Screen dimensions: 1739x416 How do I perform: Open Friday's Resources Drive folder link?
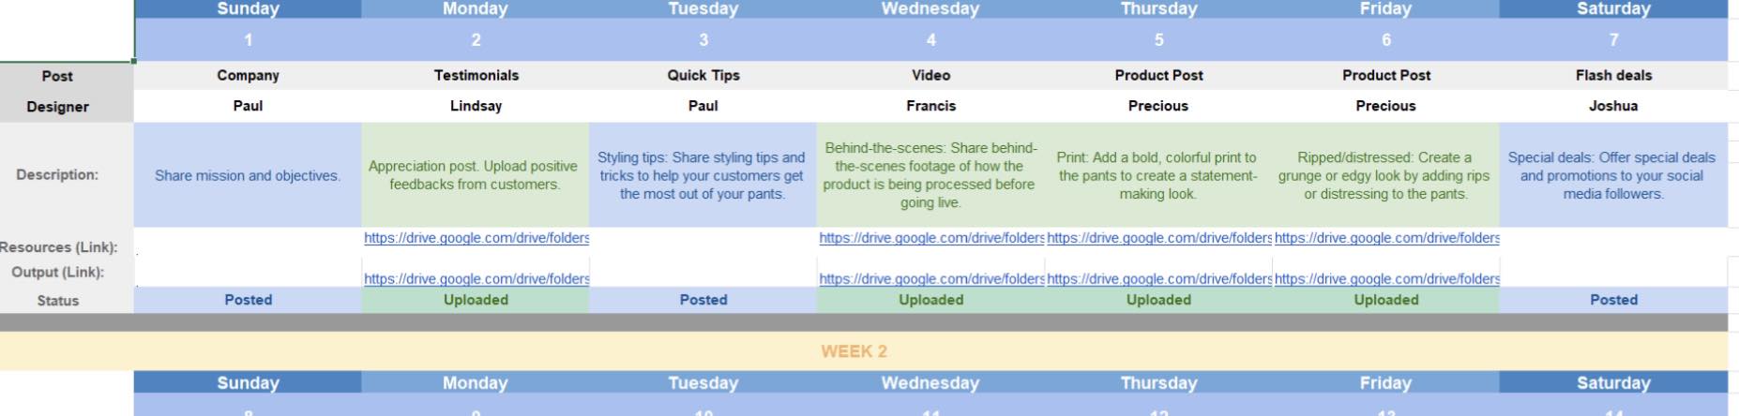pos(1386,238)
